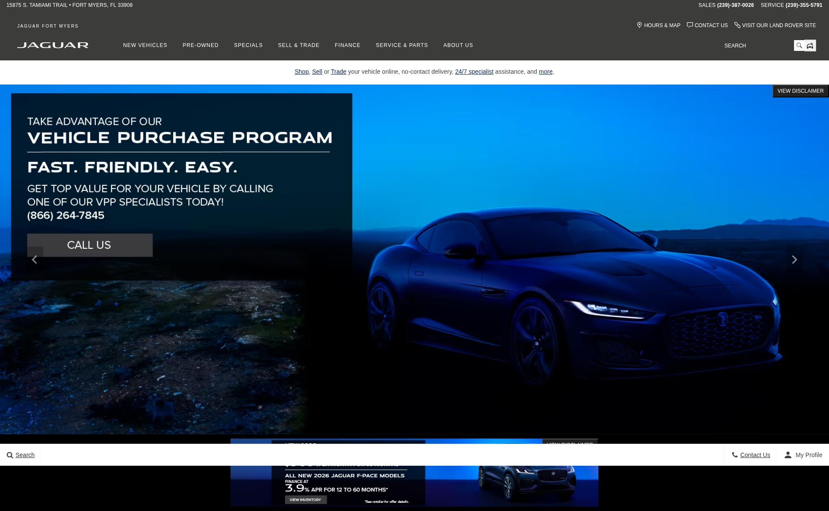This screenshot has width=829, height=511.
Task: Click the 'more' link in the banner
Action: click(546, 72)
